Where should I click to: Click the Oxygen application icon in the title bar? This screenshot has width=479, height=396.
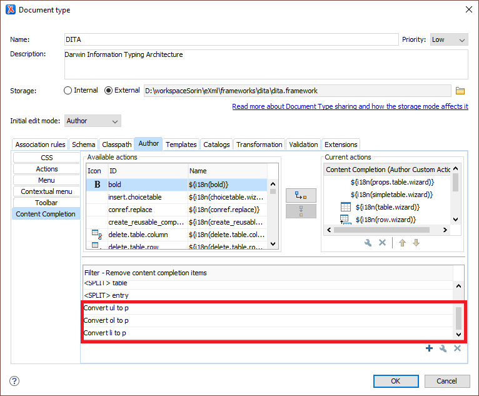click(x=11, y=10)
